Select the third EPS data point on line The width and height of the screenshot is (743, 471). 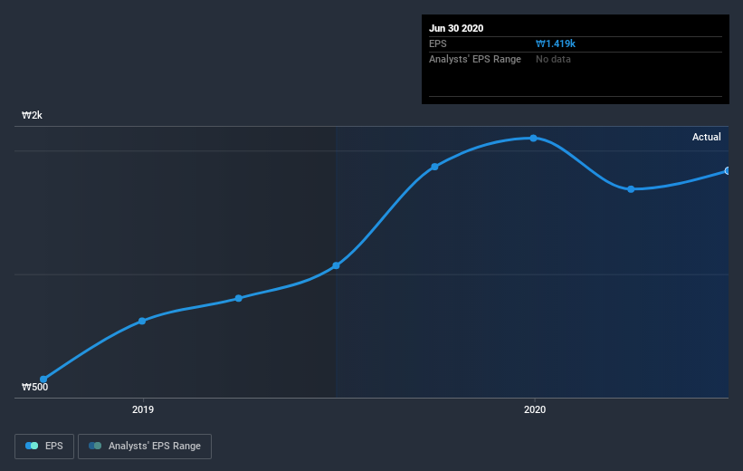239,298
